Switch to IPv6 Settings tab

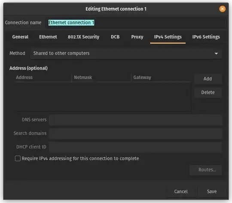coord(206,37)
